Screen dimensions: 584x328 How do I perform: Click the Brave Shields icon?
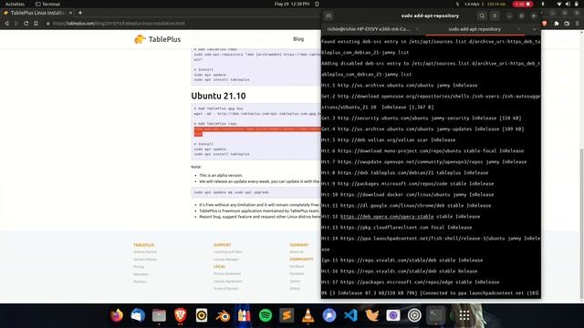coord(545,24)
